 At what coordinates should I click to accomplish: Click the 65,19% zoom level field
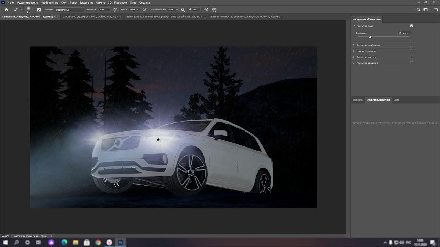point(5,236)
